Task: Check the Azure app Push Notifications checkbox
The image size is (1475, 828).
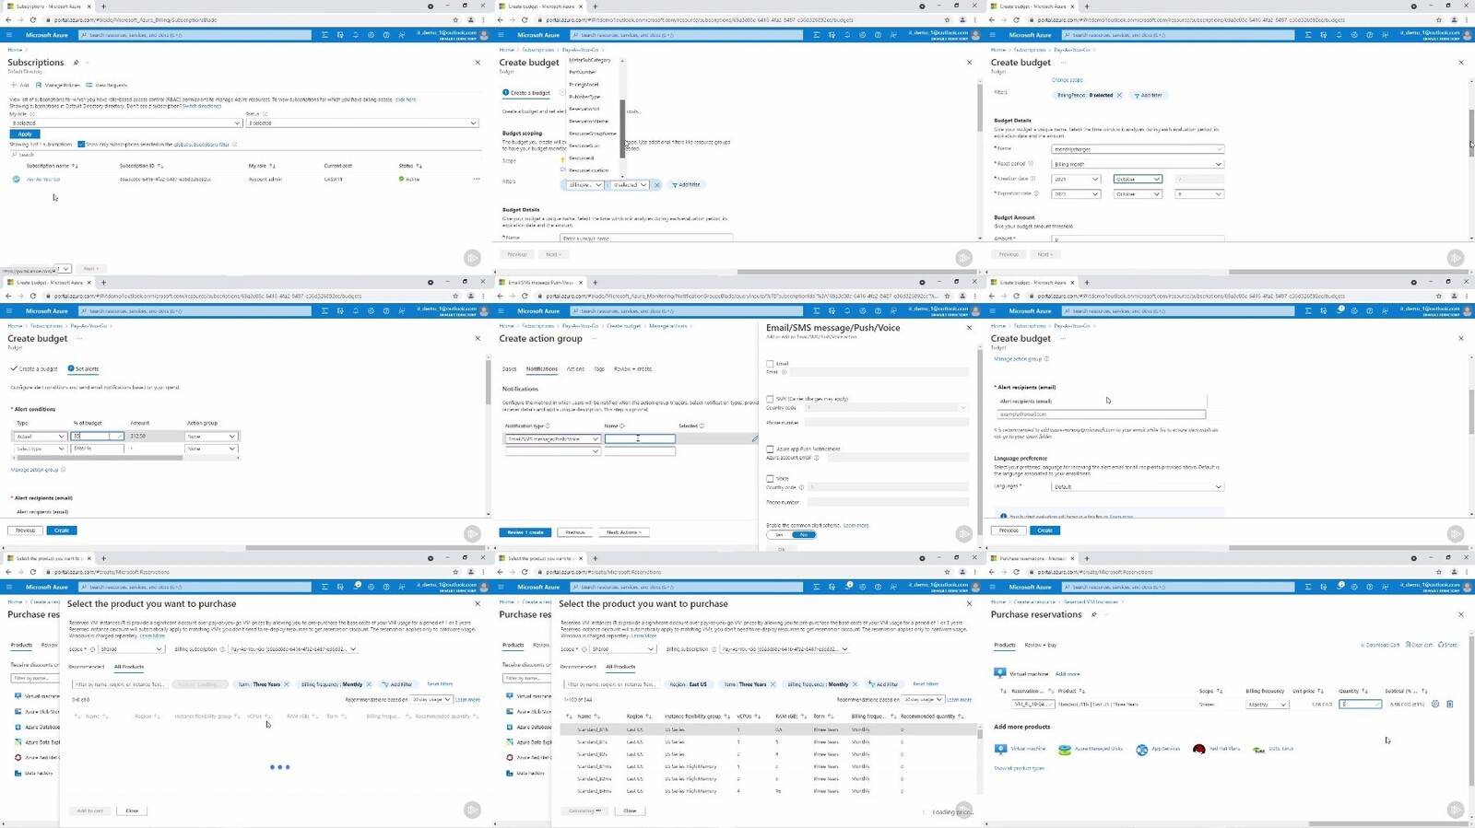Action: click(x=770, y=449)
